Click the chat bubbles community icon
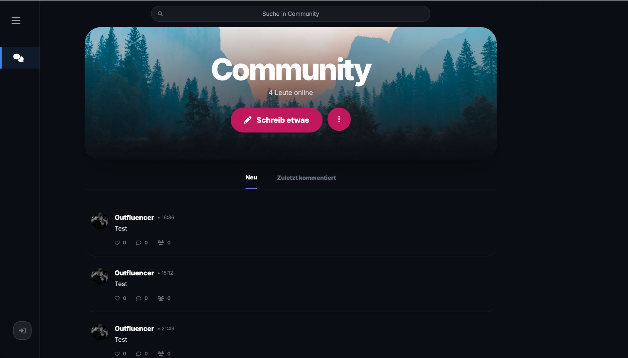Viewport: 628px width, 358px height. (18, 58)
